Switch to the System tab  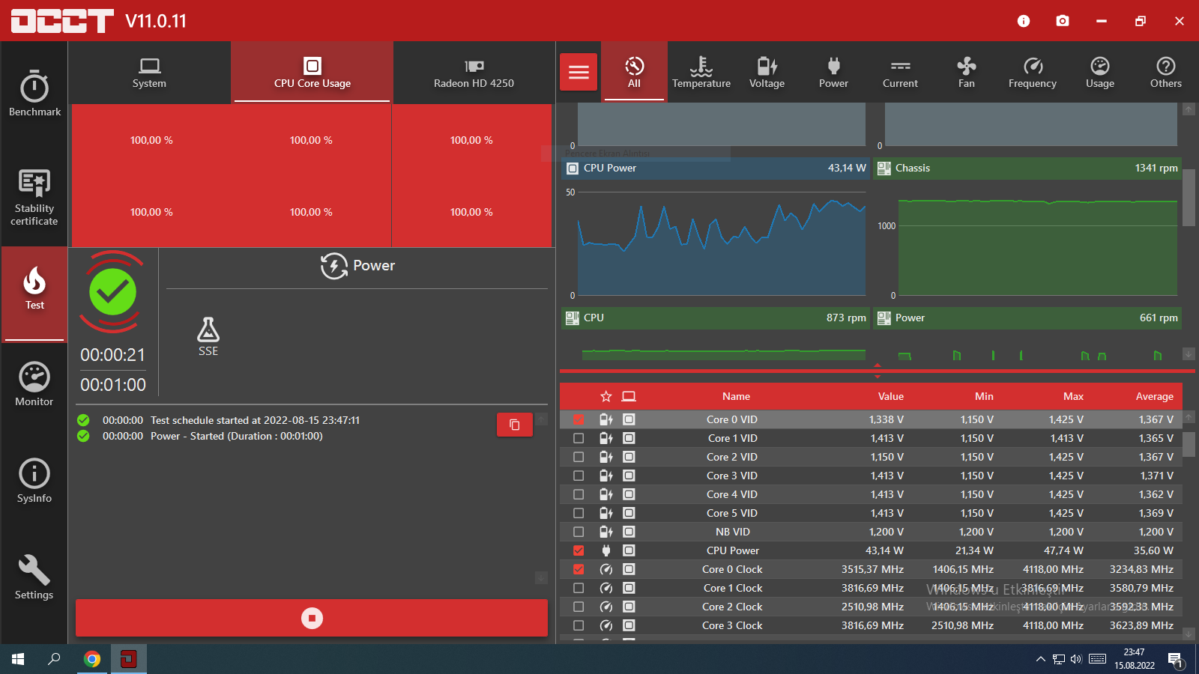point(149,73)
